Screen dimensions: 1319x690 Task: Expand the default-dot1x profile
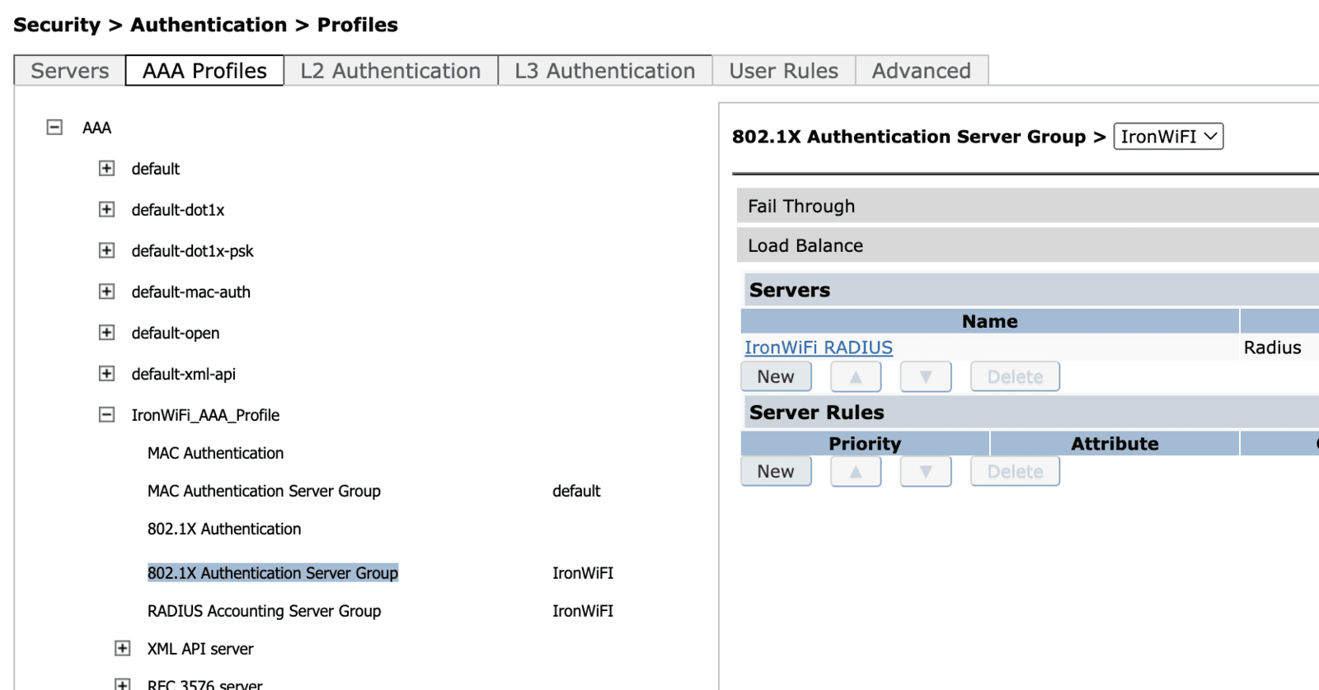point(106,210)
